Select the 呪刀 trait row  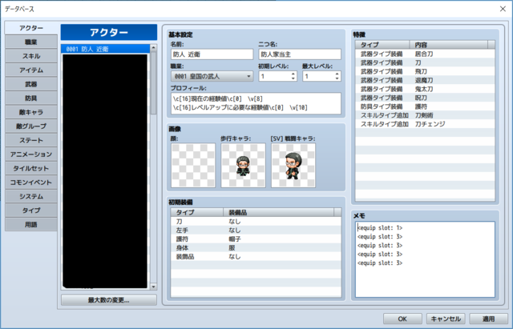coord(425,98)
